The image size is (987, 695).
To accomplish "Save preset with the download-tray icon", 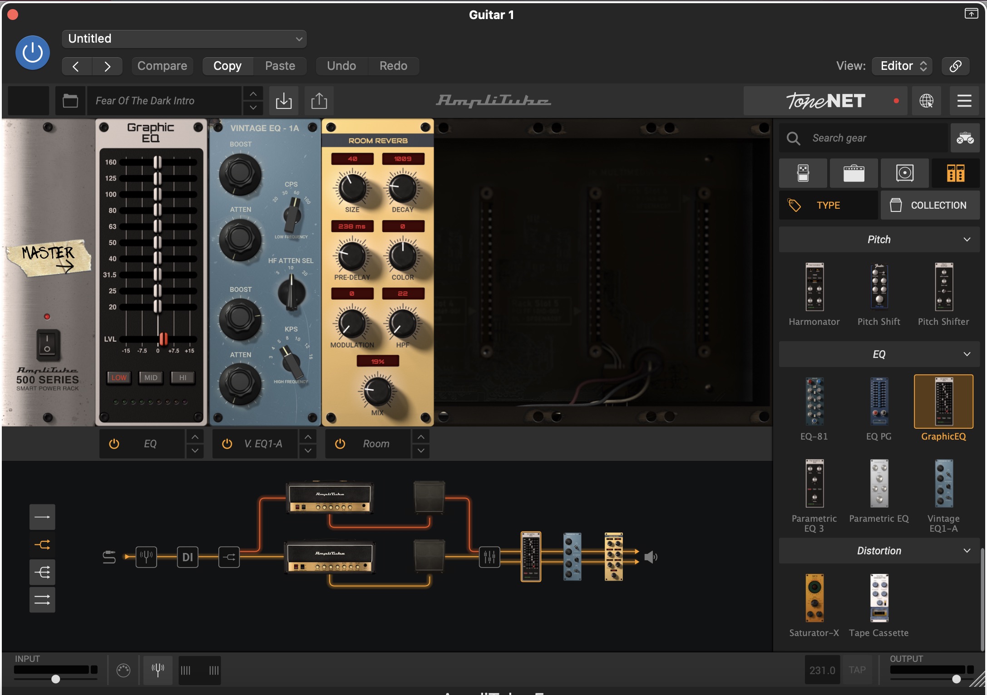I will 284,101.
